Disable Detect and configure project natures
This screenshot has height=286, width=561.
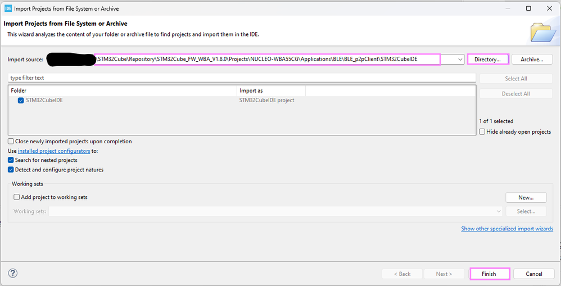(x=11, y=170)
